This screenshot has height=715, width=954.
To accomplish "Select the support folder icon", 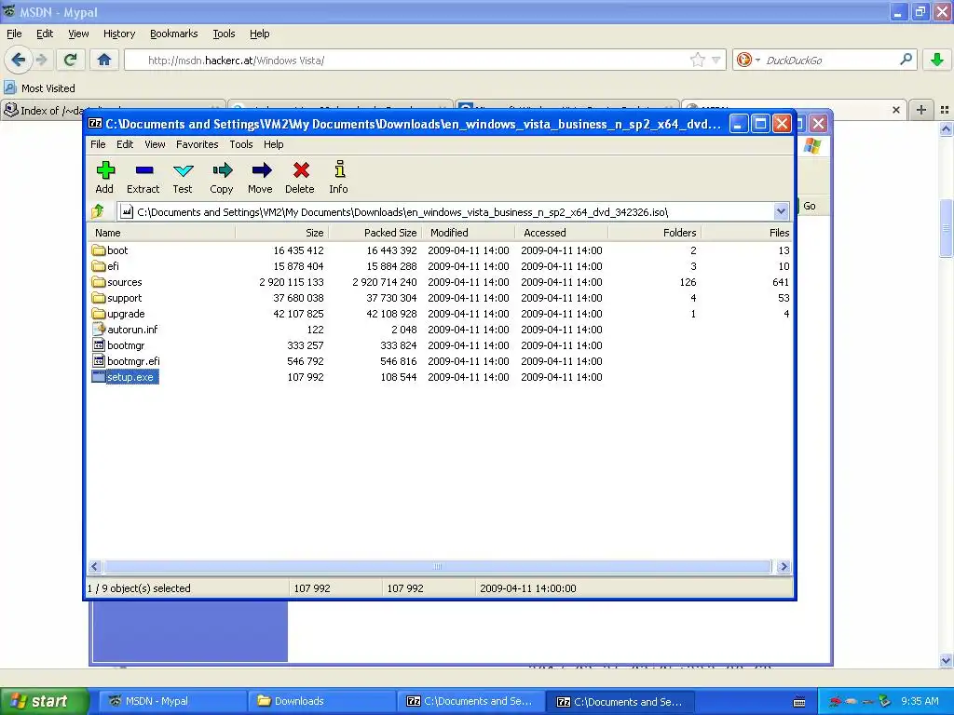I will point(99,298).
